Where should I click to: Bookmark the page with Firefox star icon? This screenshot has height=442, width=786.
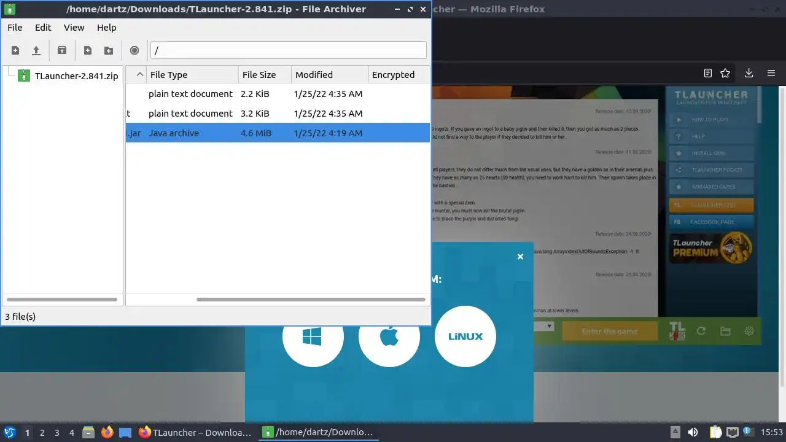[x=725, y=73]
